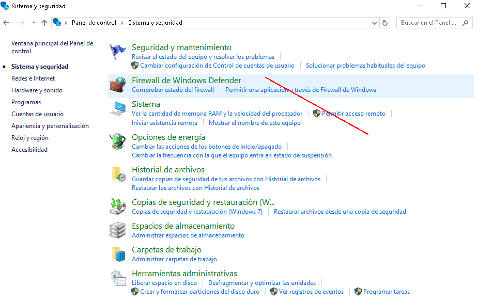Open Programas category
Screen dimensions: 478x303
pos(26,102)
